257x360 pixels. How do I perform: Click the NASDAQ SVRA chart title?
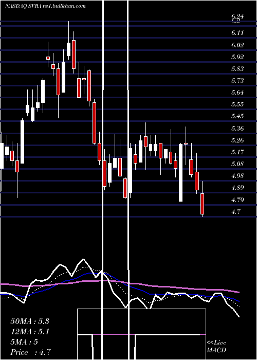(x=45, y=6)
